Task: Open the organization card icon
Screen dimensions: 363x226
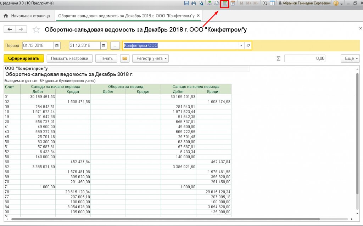Action: pyautogui.click(x=248, y=46)
